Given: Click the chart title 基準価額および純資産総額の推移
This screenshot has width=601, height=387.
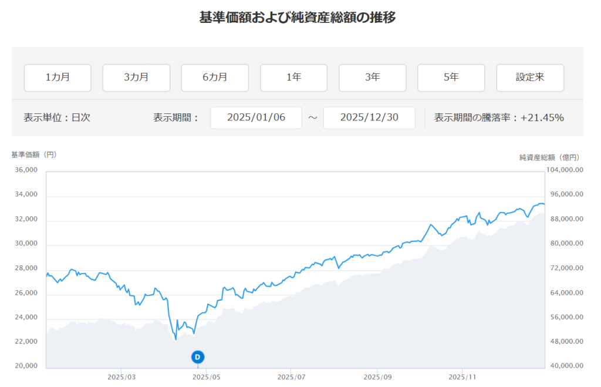Looking at the screenshot, I should tap(298, 18).
